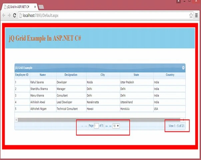Sort grid by Name column header
Screen dimensions: 201x160
[x=43, y=75]
